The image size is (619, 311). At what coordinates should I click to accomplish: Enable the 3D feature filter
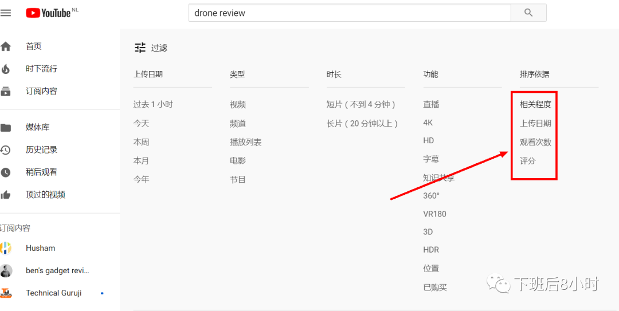(428, 232)
